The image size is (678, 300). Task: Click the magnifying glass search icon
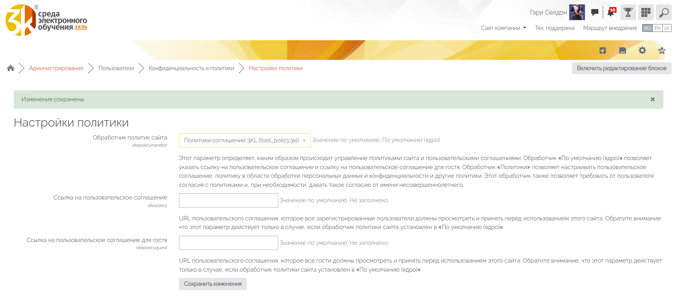click(664, 13)
